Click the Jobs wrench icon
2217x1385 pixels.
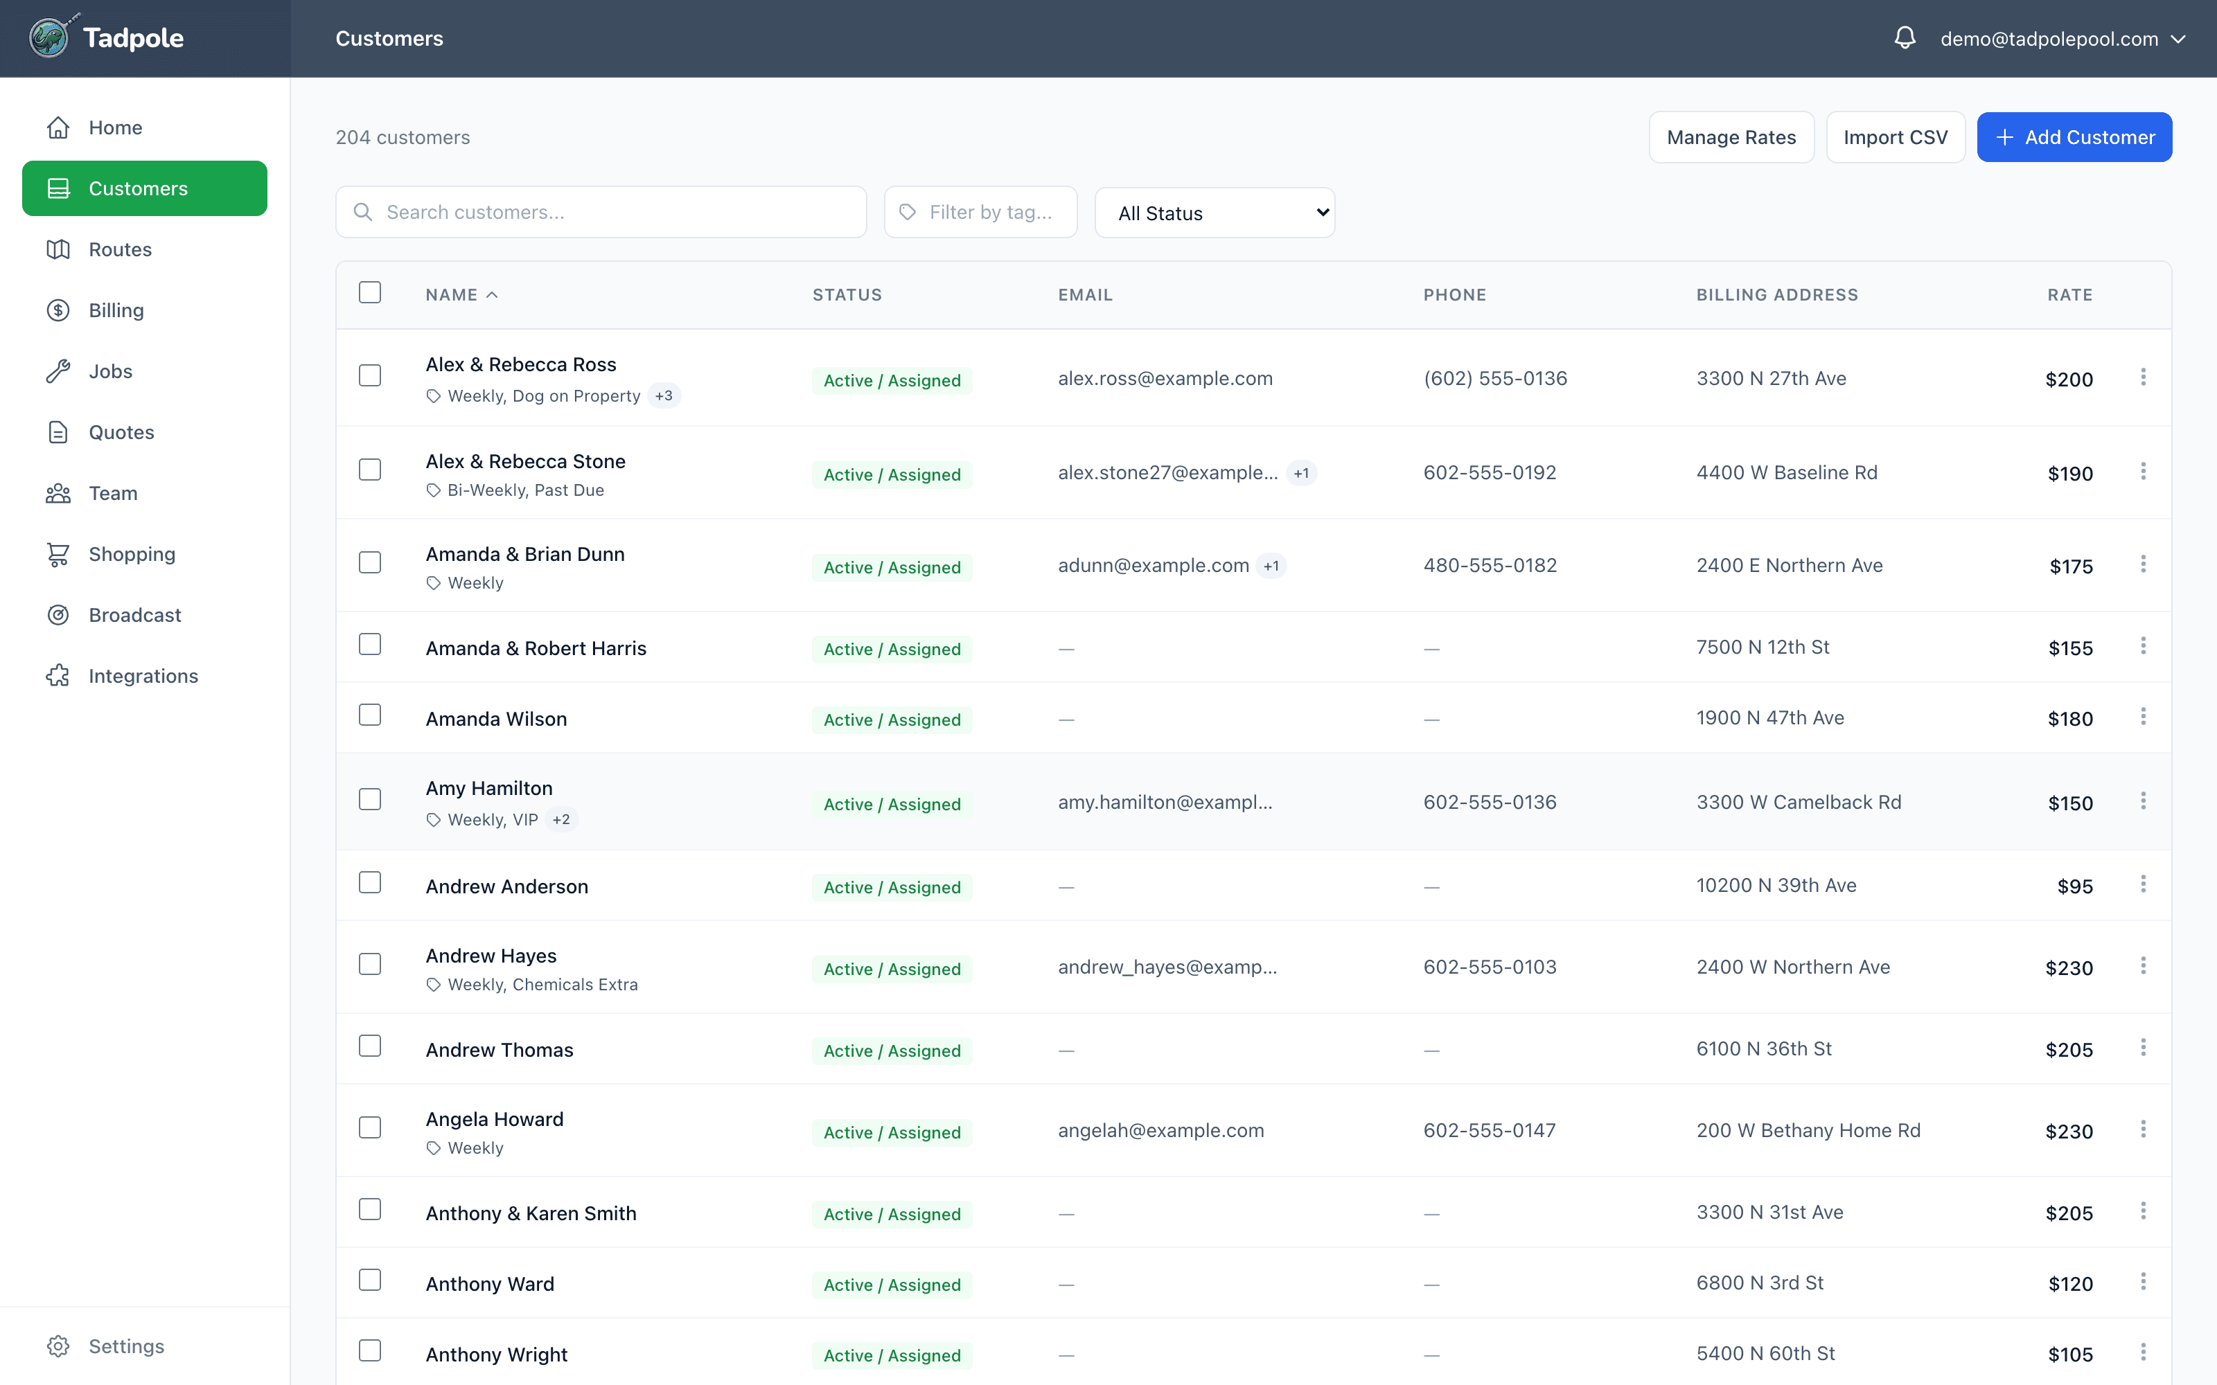tap(58, 371)
